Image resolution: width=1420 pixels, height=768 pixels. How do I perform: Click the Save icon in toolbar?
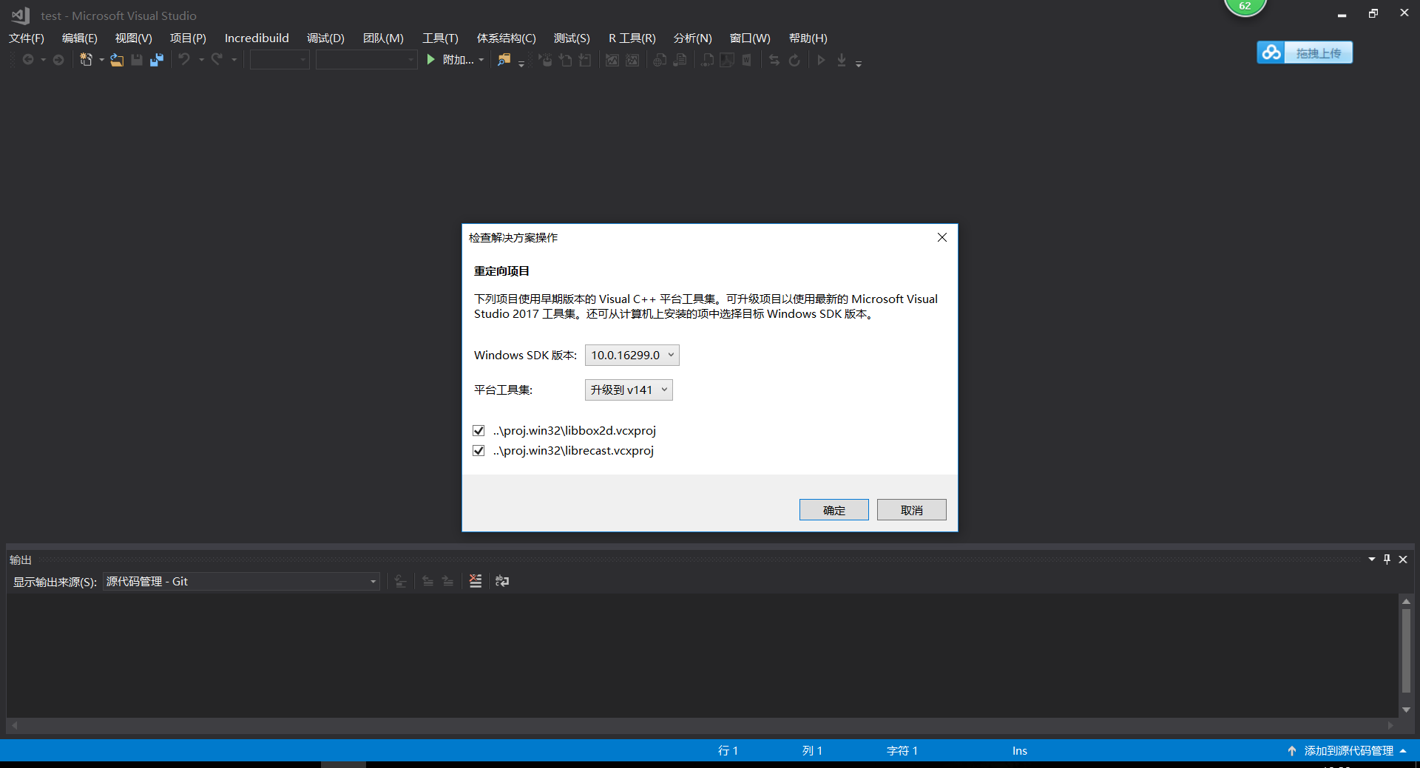(137, 60)
